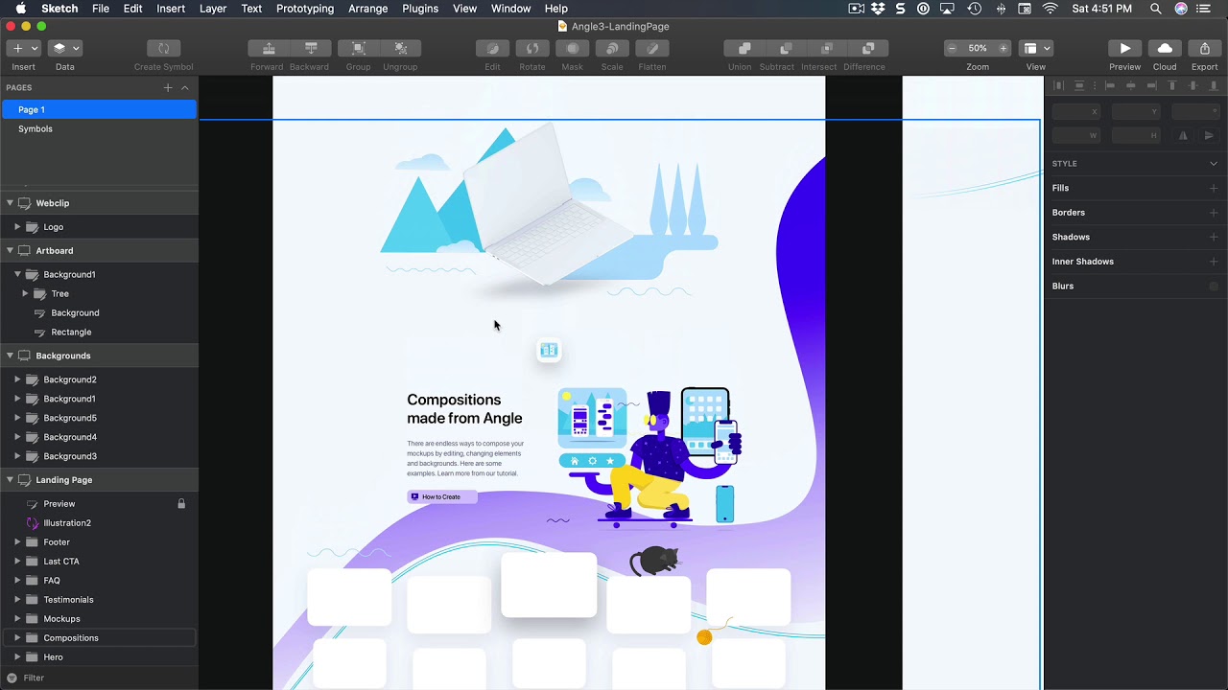Viewport: 1228px width, 690px height.
Task: Toggle lock on Preview layer
Action: point(181,503)
